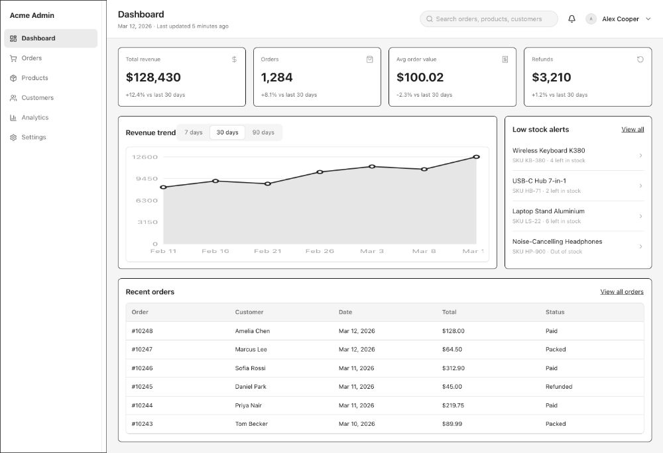The width and height of the screenshot is (663, 453).
Task: Click the Refunded status for Daniel Park
Action: 558,387
